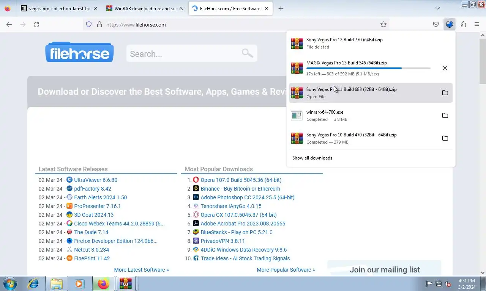The width and height of the screenshot is (486, 291).
Task: Open the FinePrint 11.42 link
Action: (x=92, y=258)
